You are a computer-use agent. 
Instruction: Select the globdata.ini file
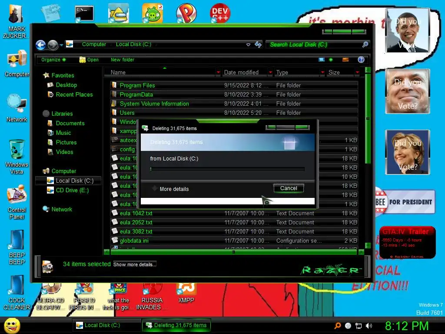pyautogui.click(x=234, y=240)
